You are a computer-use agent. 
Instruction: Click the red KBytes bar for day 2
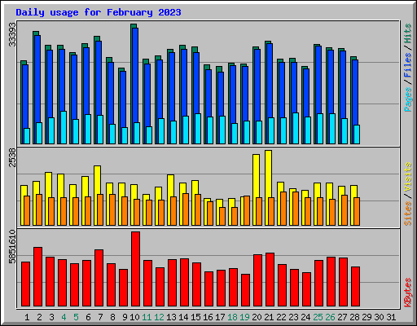(x=37, y=277)
